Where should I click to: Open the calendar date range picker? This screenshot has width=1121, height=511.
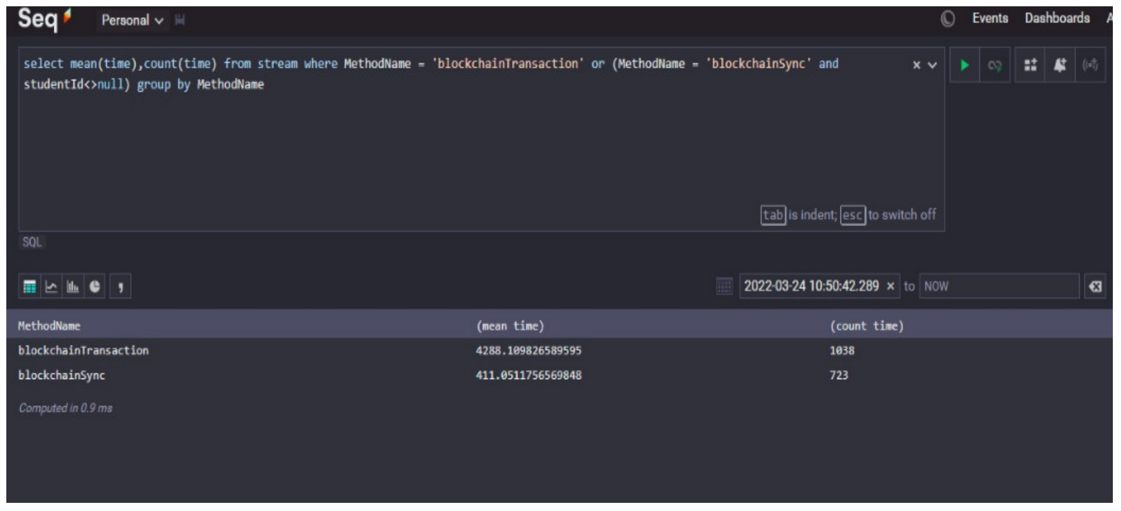[x=724, y=286]
